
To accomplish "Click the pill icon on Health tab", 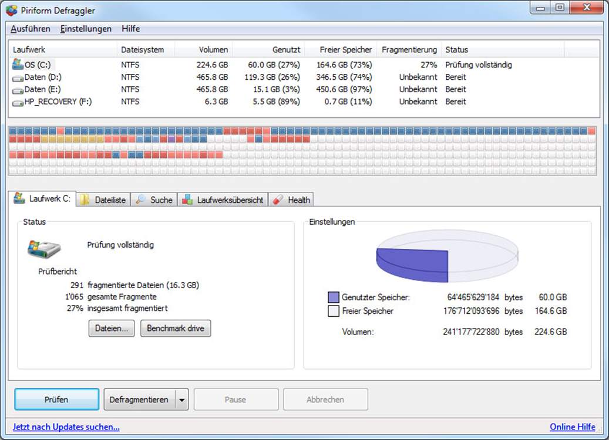I will pyautogui.click(x=278, y=200).
